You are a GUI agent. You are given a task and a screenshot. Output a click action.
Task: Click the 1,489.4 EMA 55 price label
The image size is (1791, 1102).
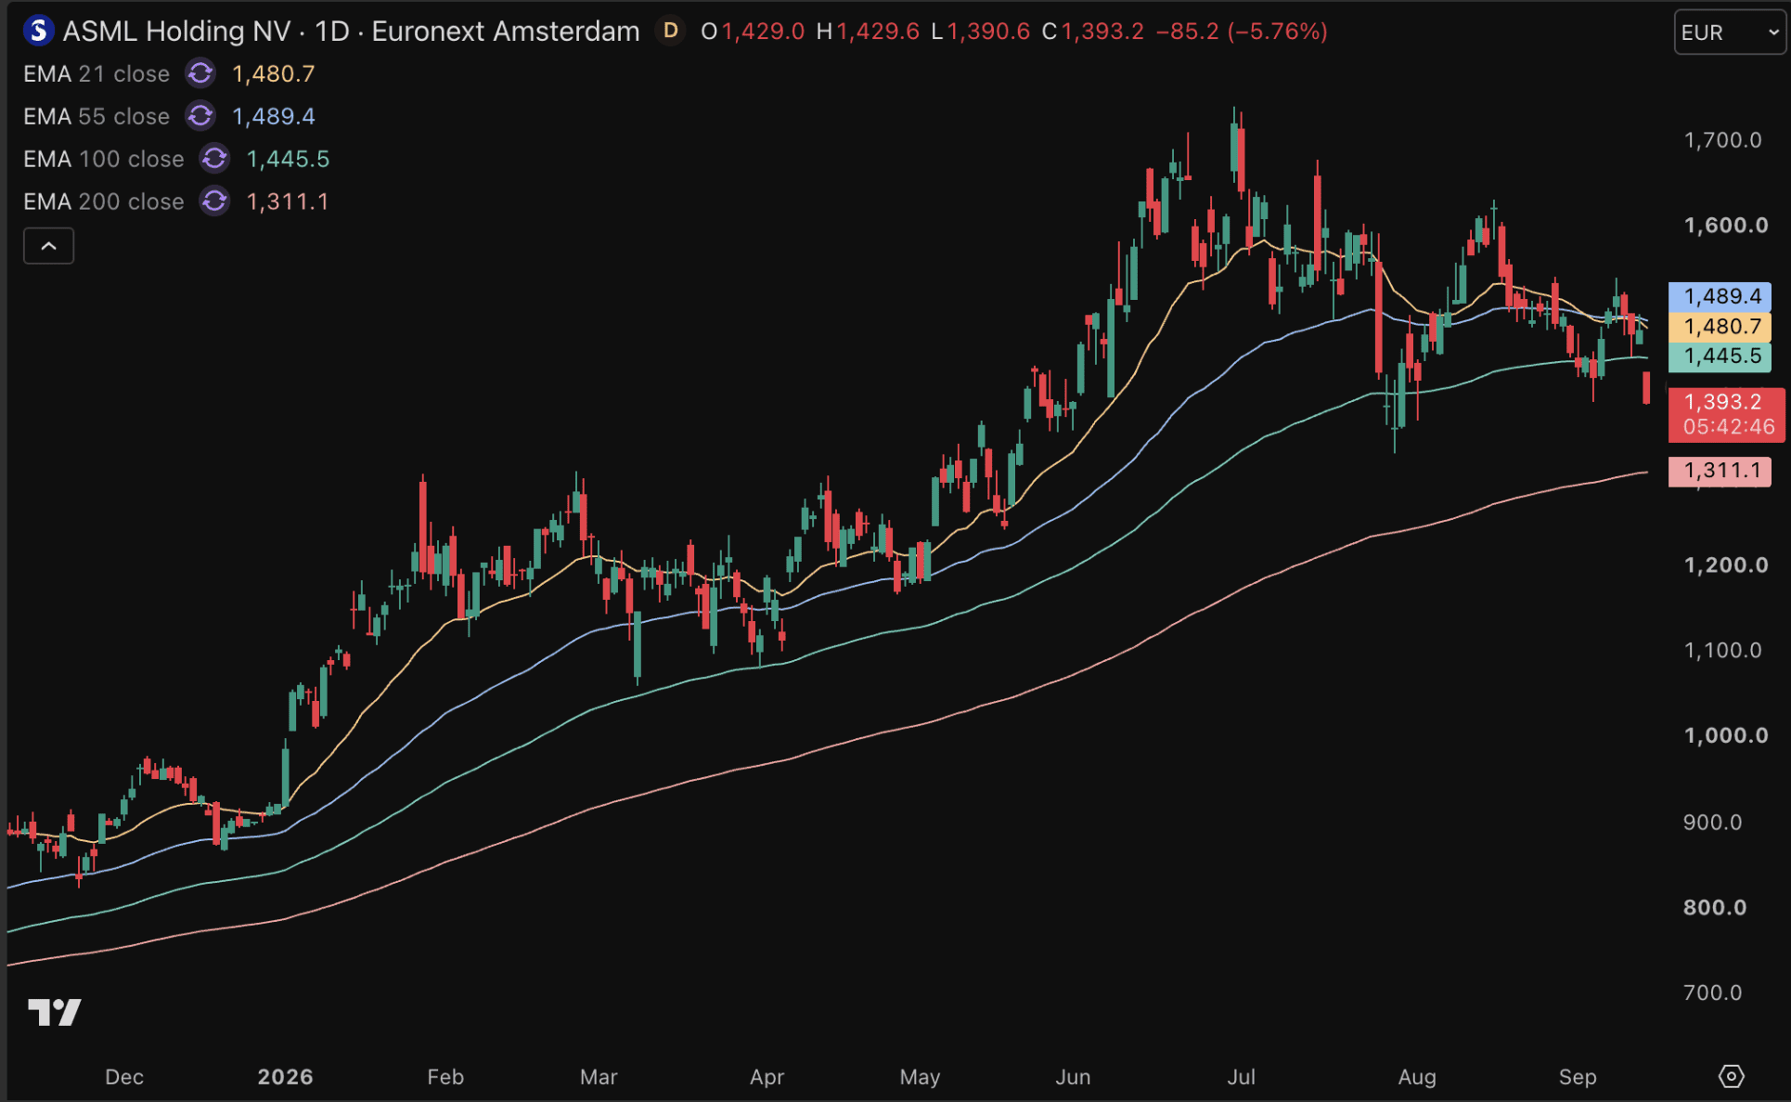click(1720, 296)
